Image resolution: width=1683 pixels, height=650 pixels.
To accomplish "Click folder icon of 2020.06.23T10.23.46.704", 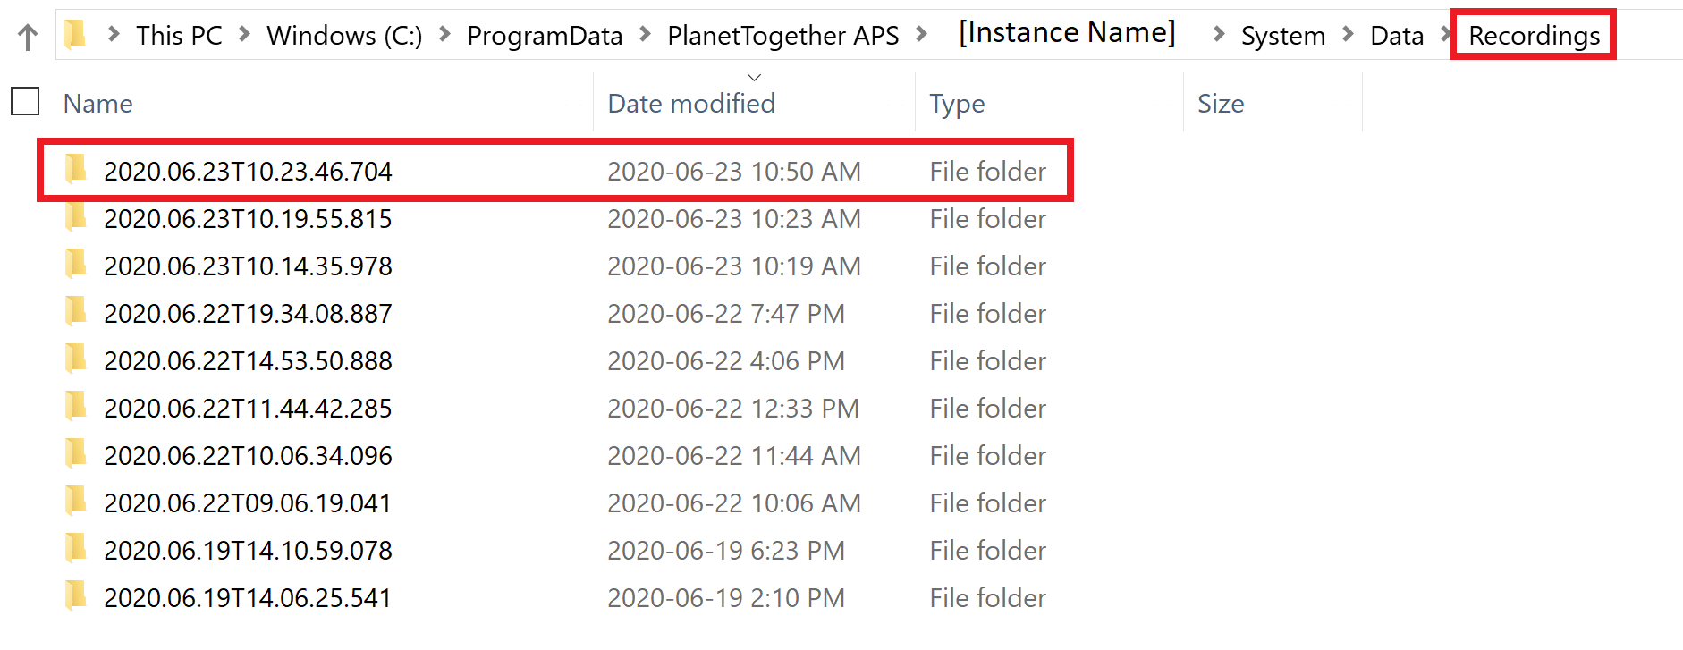I will [77, 167].
